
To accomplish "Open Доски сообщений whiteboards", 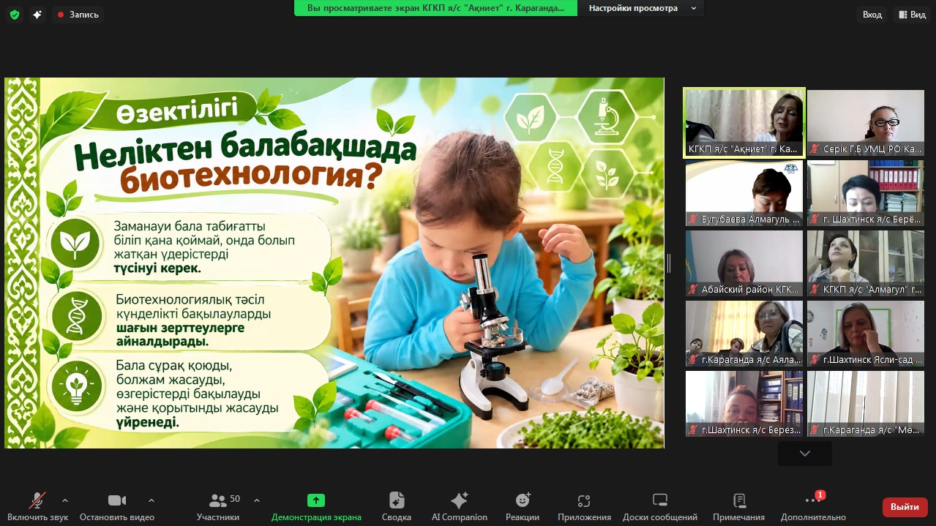I will [x=660, y=506].
